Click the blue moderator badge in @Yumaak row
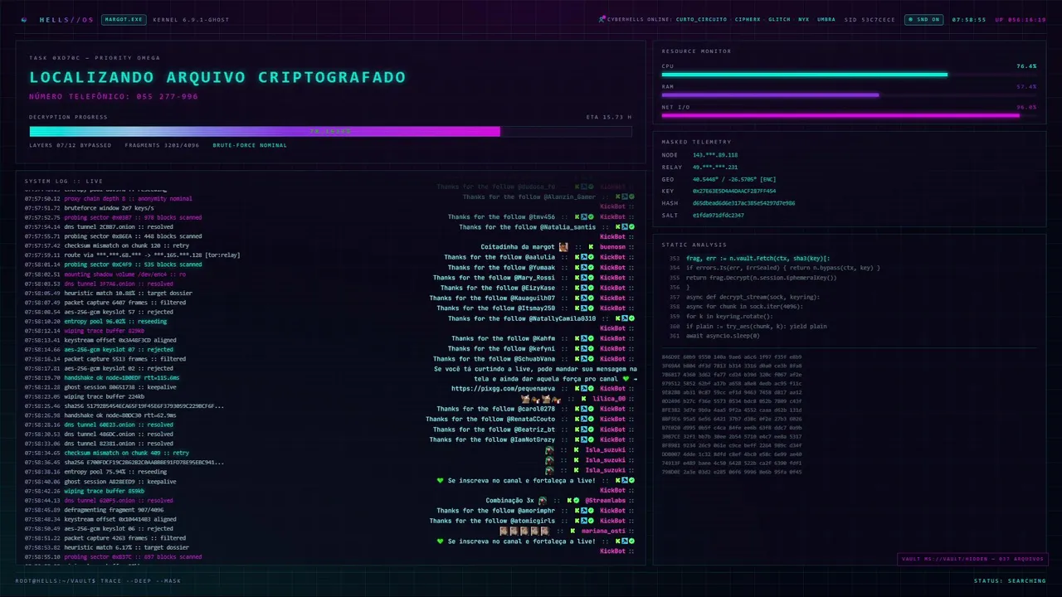1062x597 pixels. pyautogui.click(x=584, y=267)
